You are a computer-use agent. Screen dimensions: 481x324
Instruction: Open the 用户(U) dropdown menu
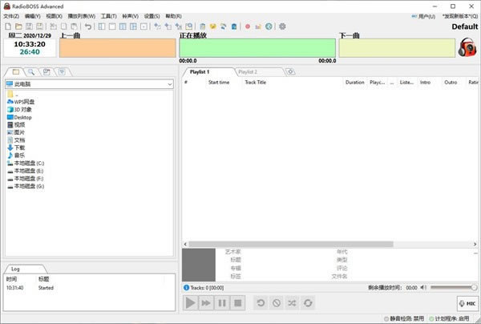click(427, 16)
